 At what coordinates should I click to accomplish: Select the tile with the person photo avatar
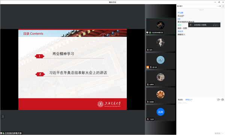[x=161, y=78]
